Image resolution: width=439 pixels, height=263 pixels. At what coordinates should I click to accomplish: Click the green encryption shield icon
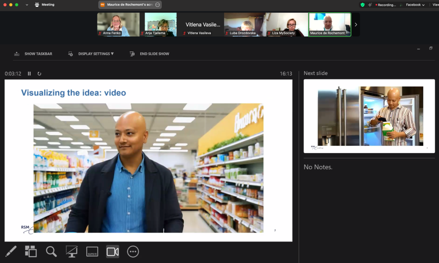pos(363,5)
